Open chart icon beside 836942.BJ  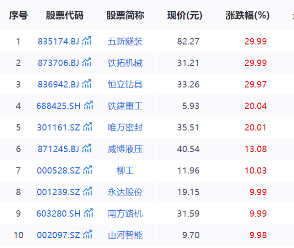[87, 84]
